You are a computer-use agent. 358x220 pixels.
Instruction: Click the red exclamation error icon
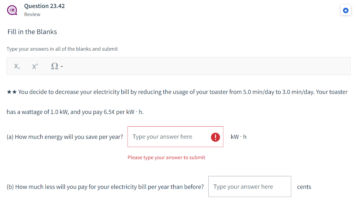(x=215, y=137)
